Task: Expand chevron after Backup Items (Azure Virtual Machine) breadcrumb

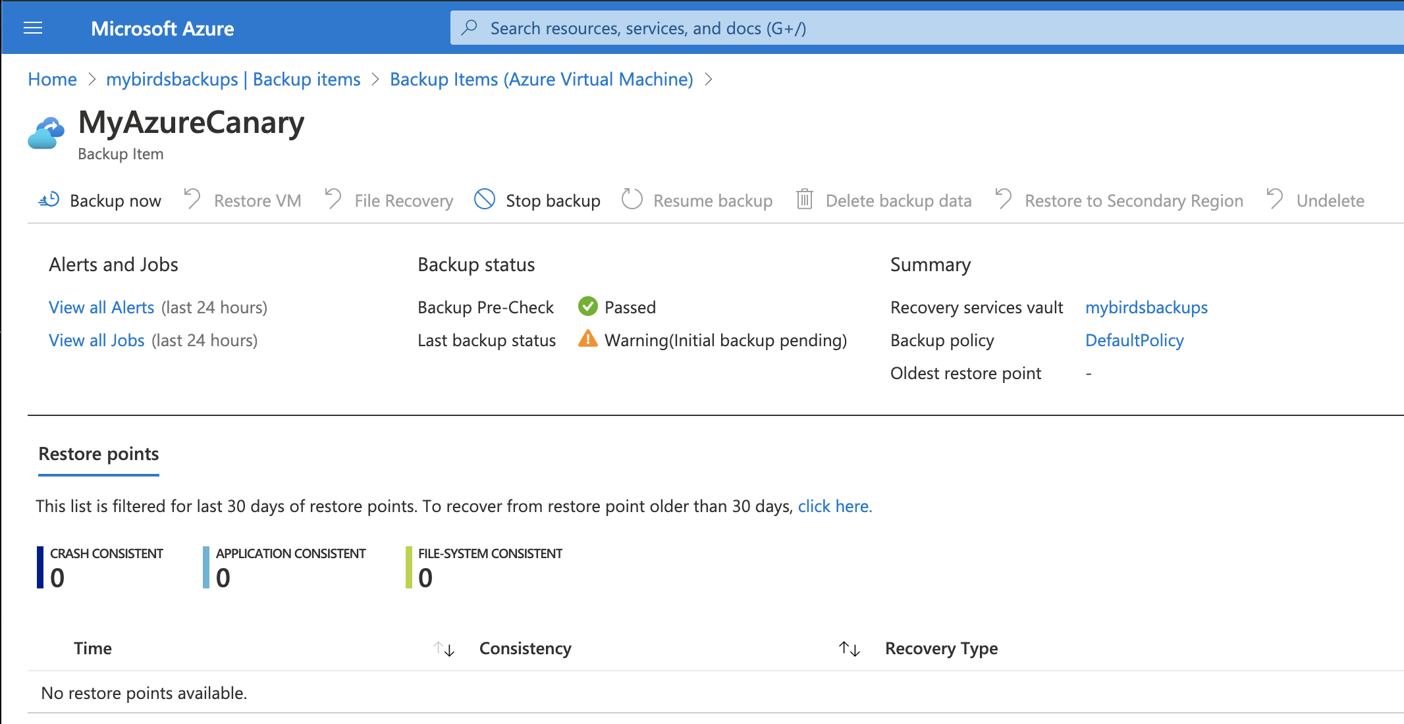Action: (709, 80)
